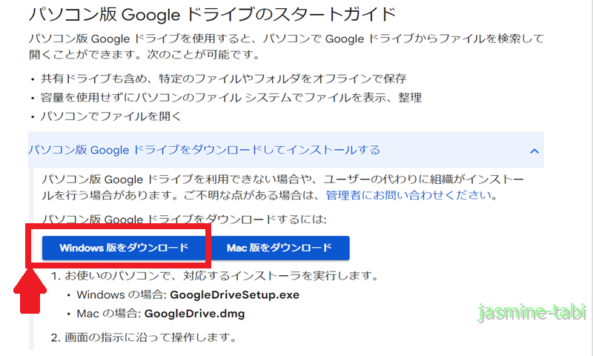Click the line パソコン版 Google ドライブをダウンロードするには
The image size is (593, 356).
[x=184, y=219]
